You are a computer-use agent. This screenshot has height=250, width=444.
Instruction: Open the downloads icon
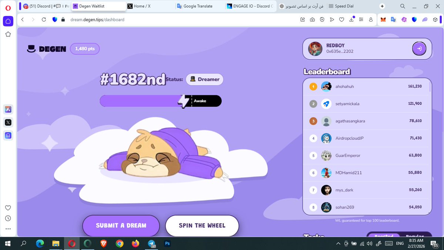[x=351, y=20]
